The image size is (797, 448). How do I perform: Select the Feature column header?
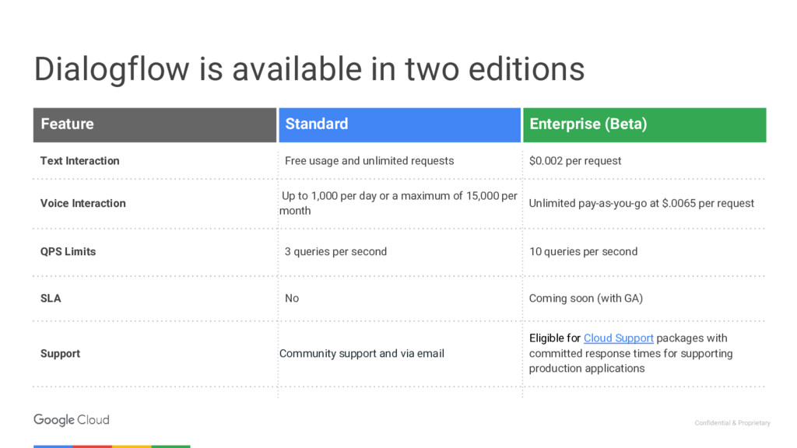(155, 124)
